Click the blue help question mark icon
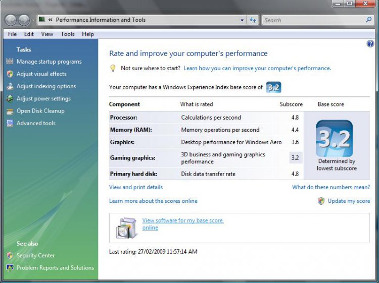This screenshot has height=283, width=379. (370, 44)
